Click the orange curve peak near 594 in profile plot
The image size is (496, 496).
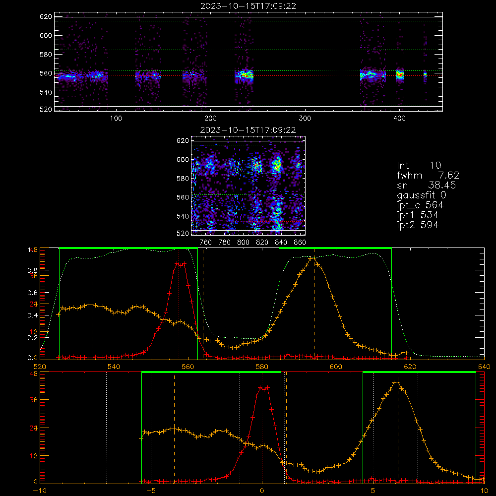point(313,258)
